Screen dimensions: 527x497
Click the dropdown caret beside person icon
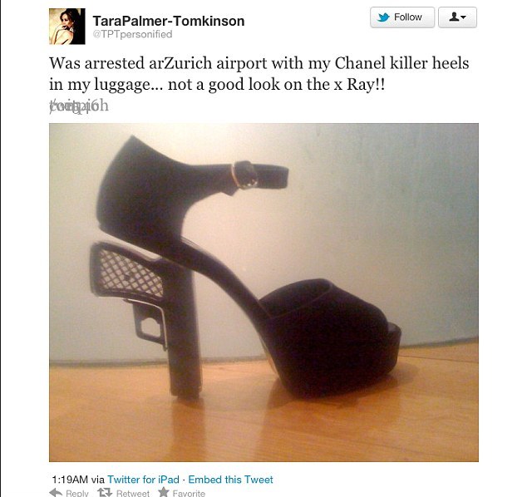point(464,17)
